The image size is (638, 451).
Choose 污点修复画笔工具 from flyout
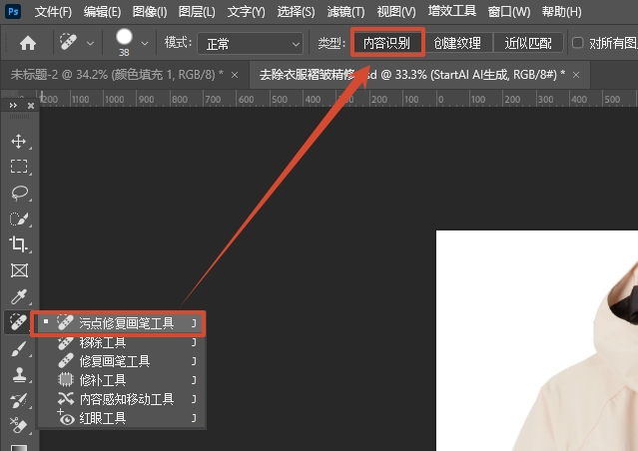pyautogui.click(x=119, y=323)
